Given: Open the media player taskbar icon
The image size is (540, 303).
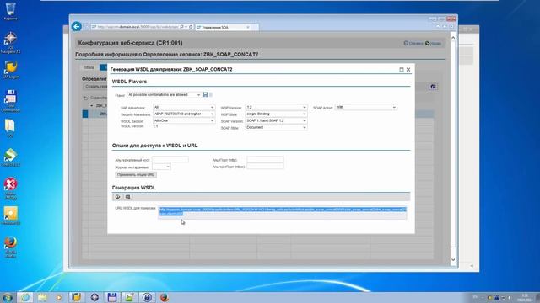Looking at the screenshot, I should click(x=59, y=297).
